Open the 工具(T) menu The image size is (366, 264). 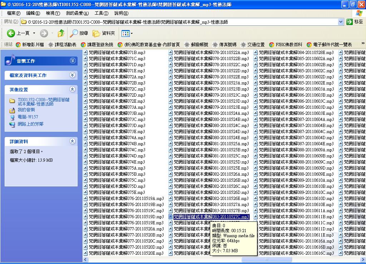point(101,13)
